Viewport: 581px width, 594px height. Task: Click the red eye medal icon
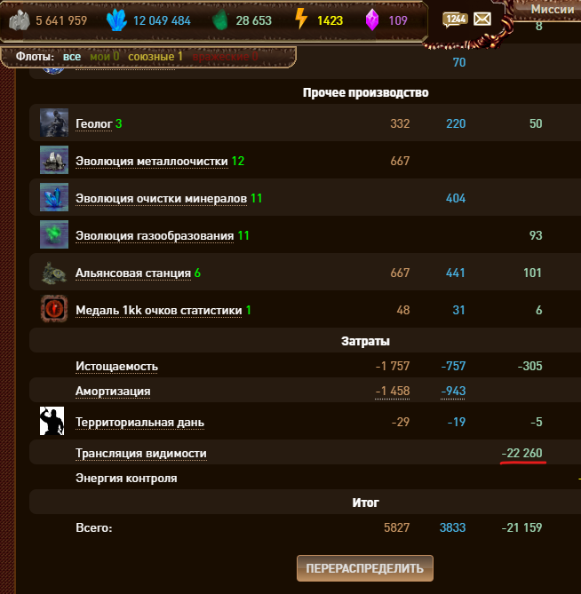[54, 309]
